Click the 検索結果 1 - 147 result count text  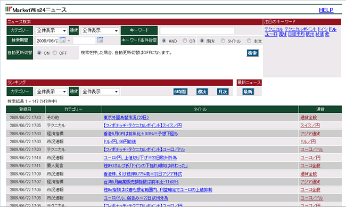[32, 101]
